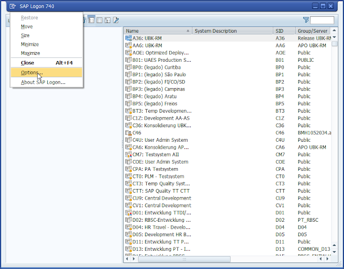The width and height of the screenshot is (344, 269).
Task: Select row CV1: Central Development
Action: (x=228, y=206)
